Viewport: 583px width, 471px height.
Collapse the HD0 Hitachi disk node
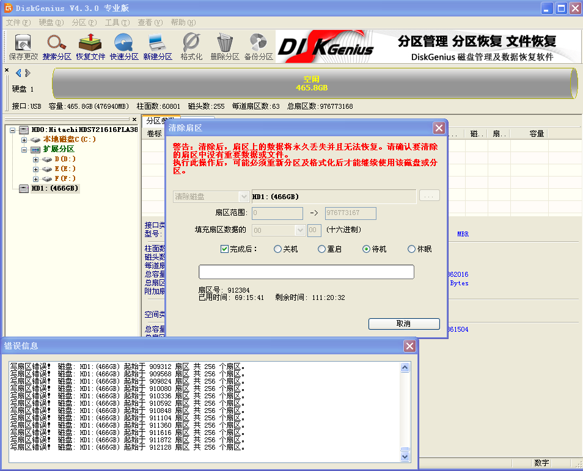12,130
